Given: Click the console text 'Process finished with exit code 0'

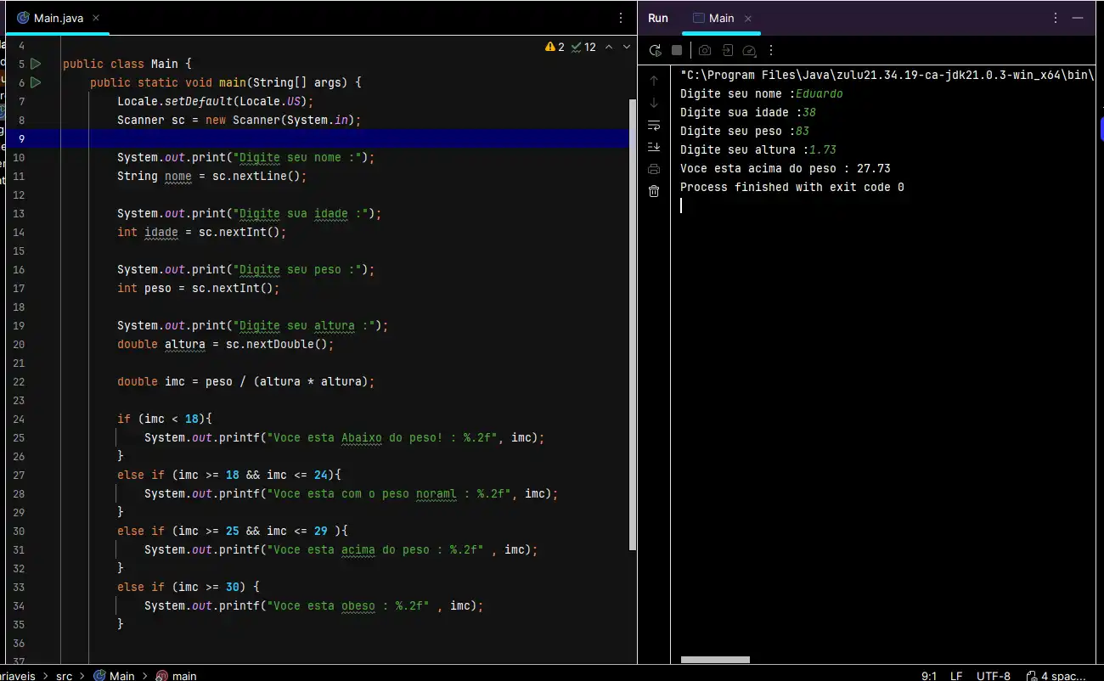Looking at the screenshot, I should (792, 187).
